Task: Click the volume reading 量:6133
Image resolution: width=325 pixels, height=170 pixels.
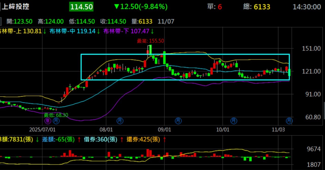Action: 142,22
